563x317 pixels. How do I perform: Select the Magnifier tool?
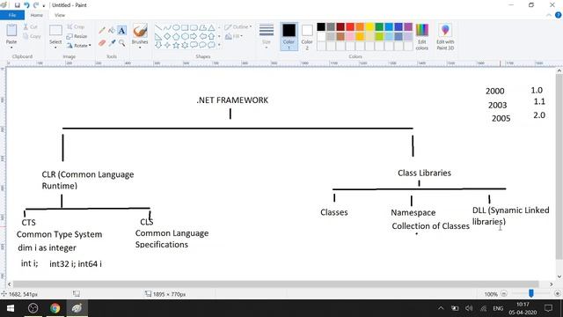pyautogui.click(x=121, y=43)
